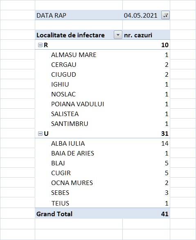196x240 pixels.
Task: Select the Grand Total label cell
Action: coord(79,214)
